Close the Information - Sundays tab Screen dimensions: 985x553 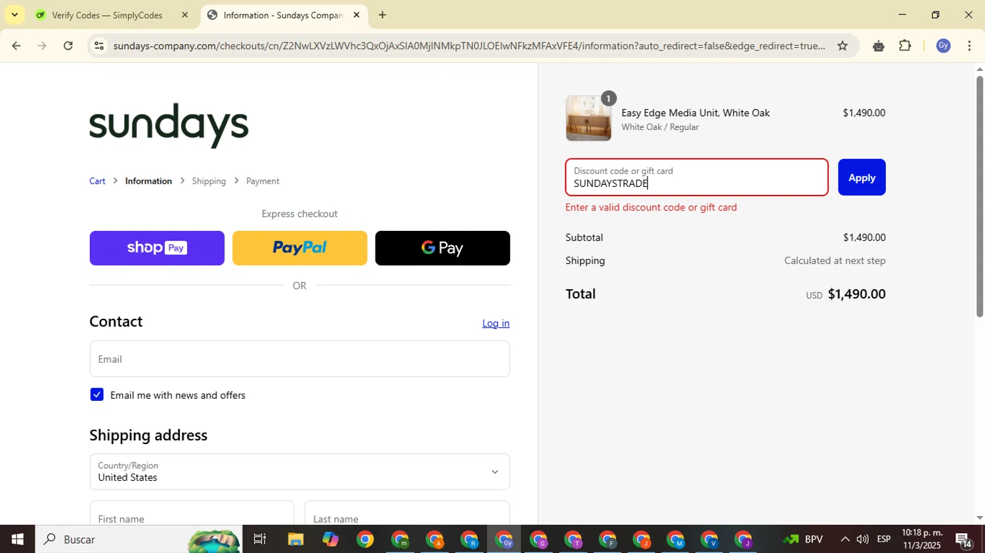coord(357,15)
